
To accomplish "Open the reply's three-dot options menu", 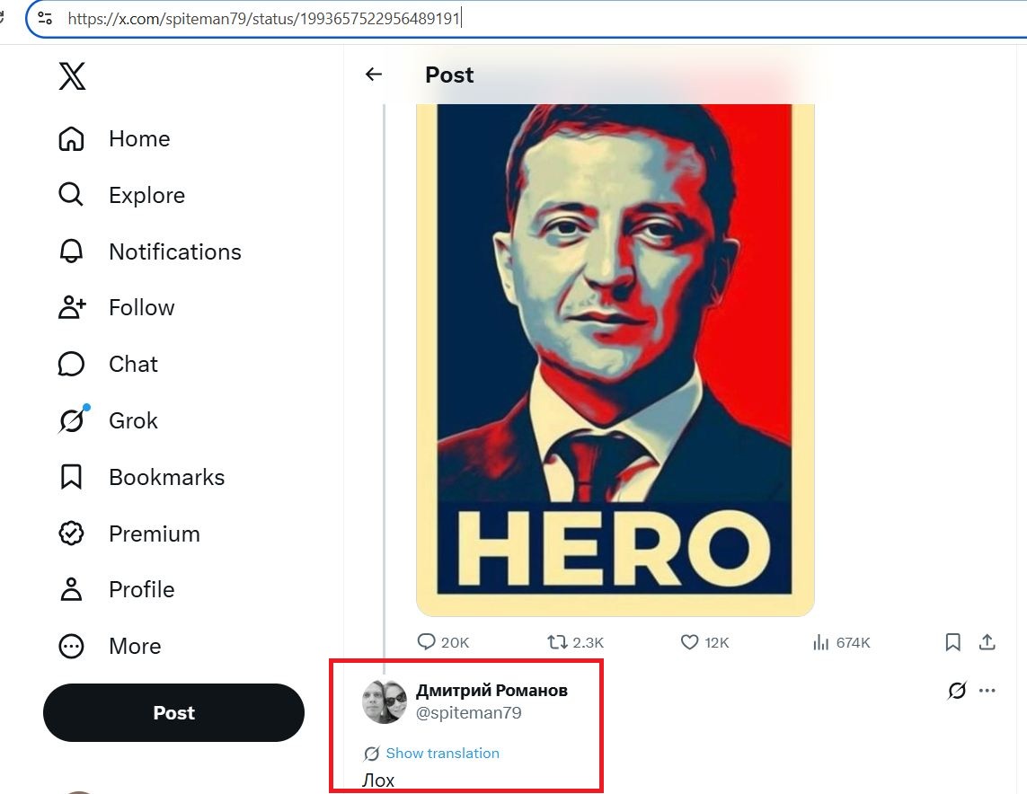I will [x=987, y=691].
